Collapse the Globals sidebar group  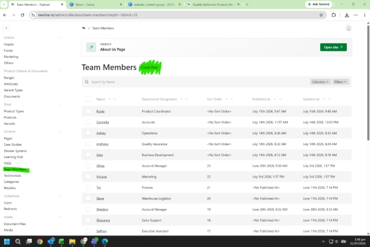coord(59,38)
